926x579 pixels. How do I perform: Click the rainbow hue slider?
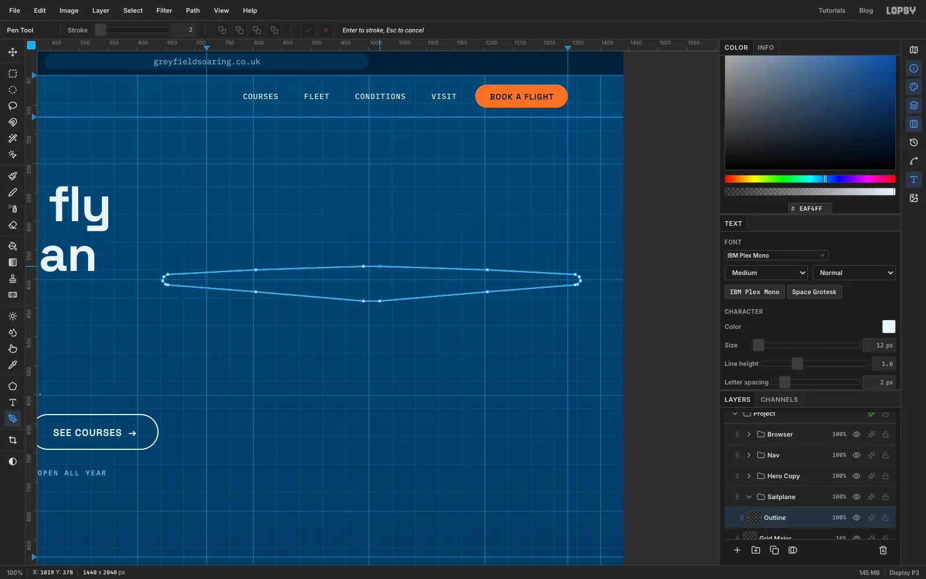tap(810, 179)
